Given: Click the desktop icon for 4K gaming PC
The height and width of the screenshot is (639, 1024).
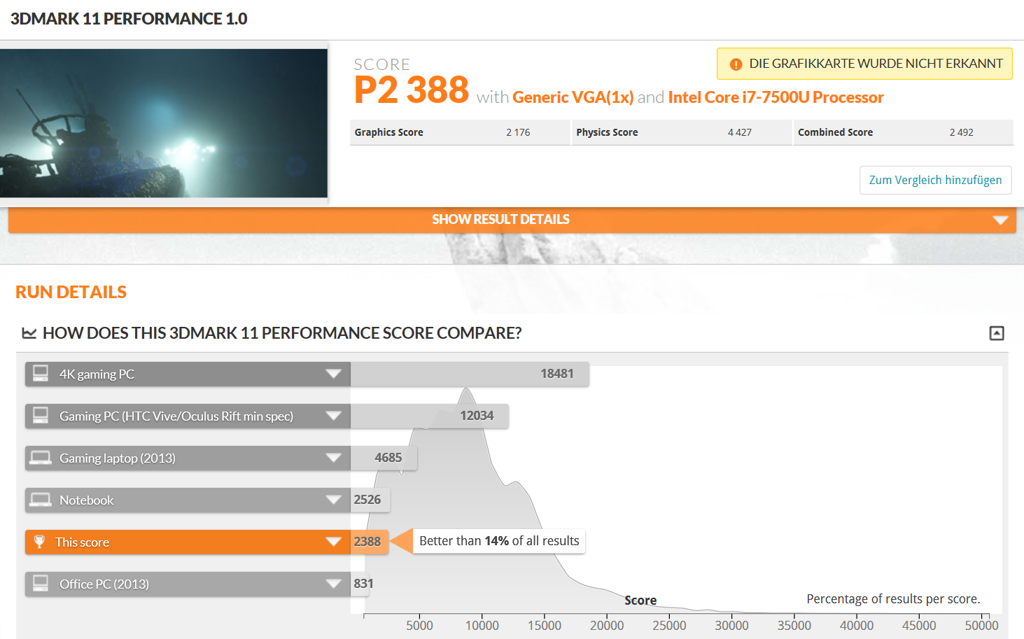Looking at the screenshot, I should [x=41, y=374].
